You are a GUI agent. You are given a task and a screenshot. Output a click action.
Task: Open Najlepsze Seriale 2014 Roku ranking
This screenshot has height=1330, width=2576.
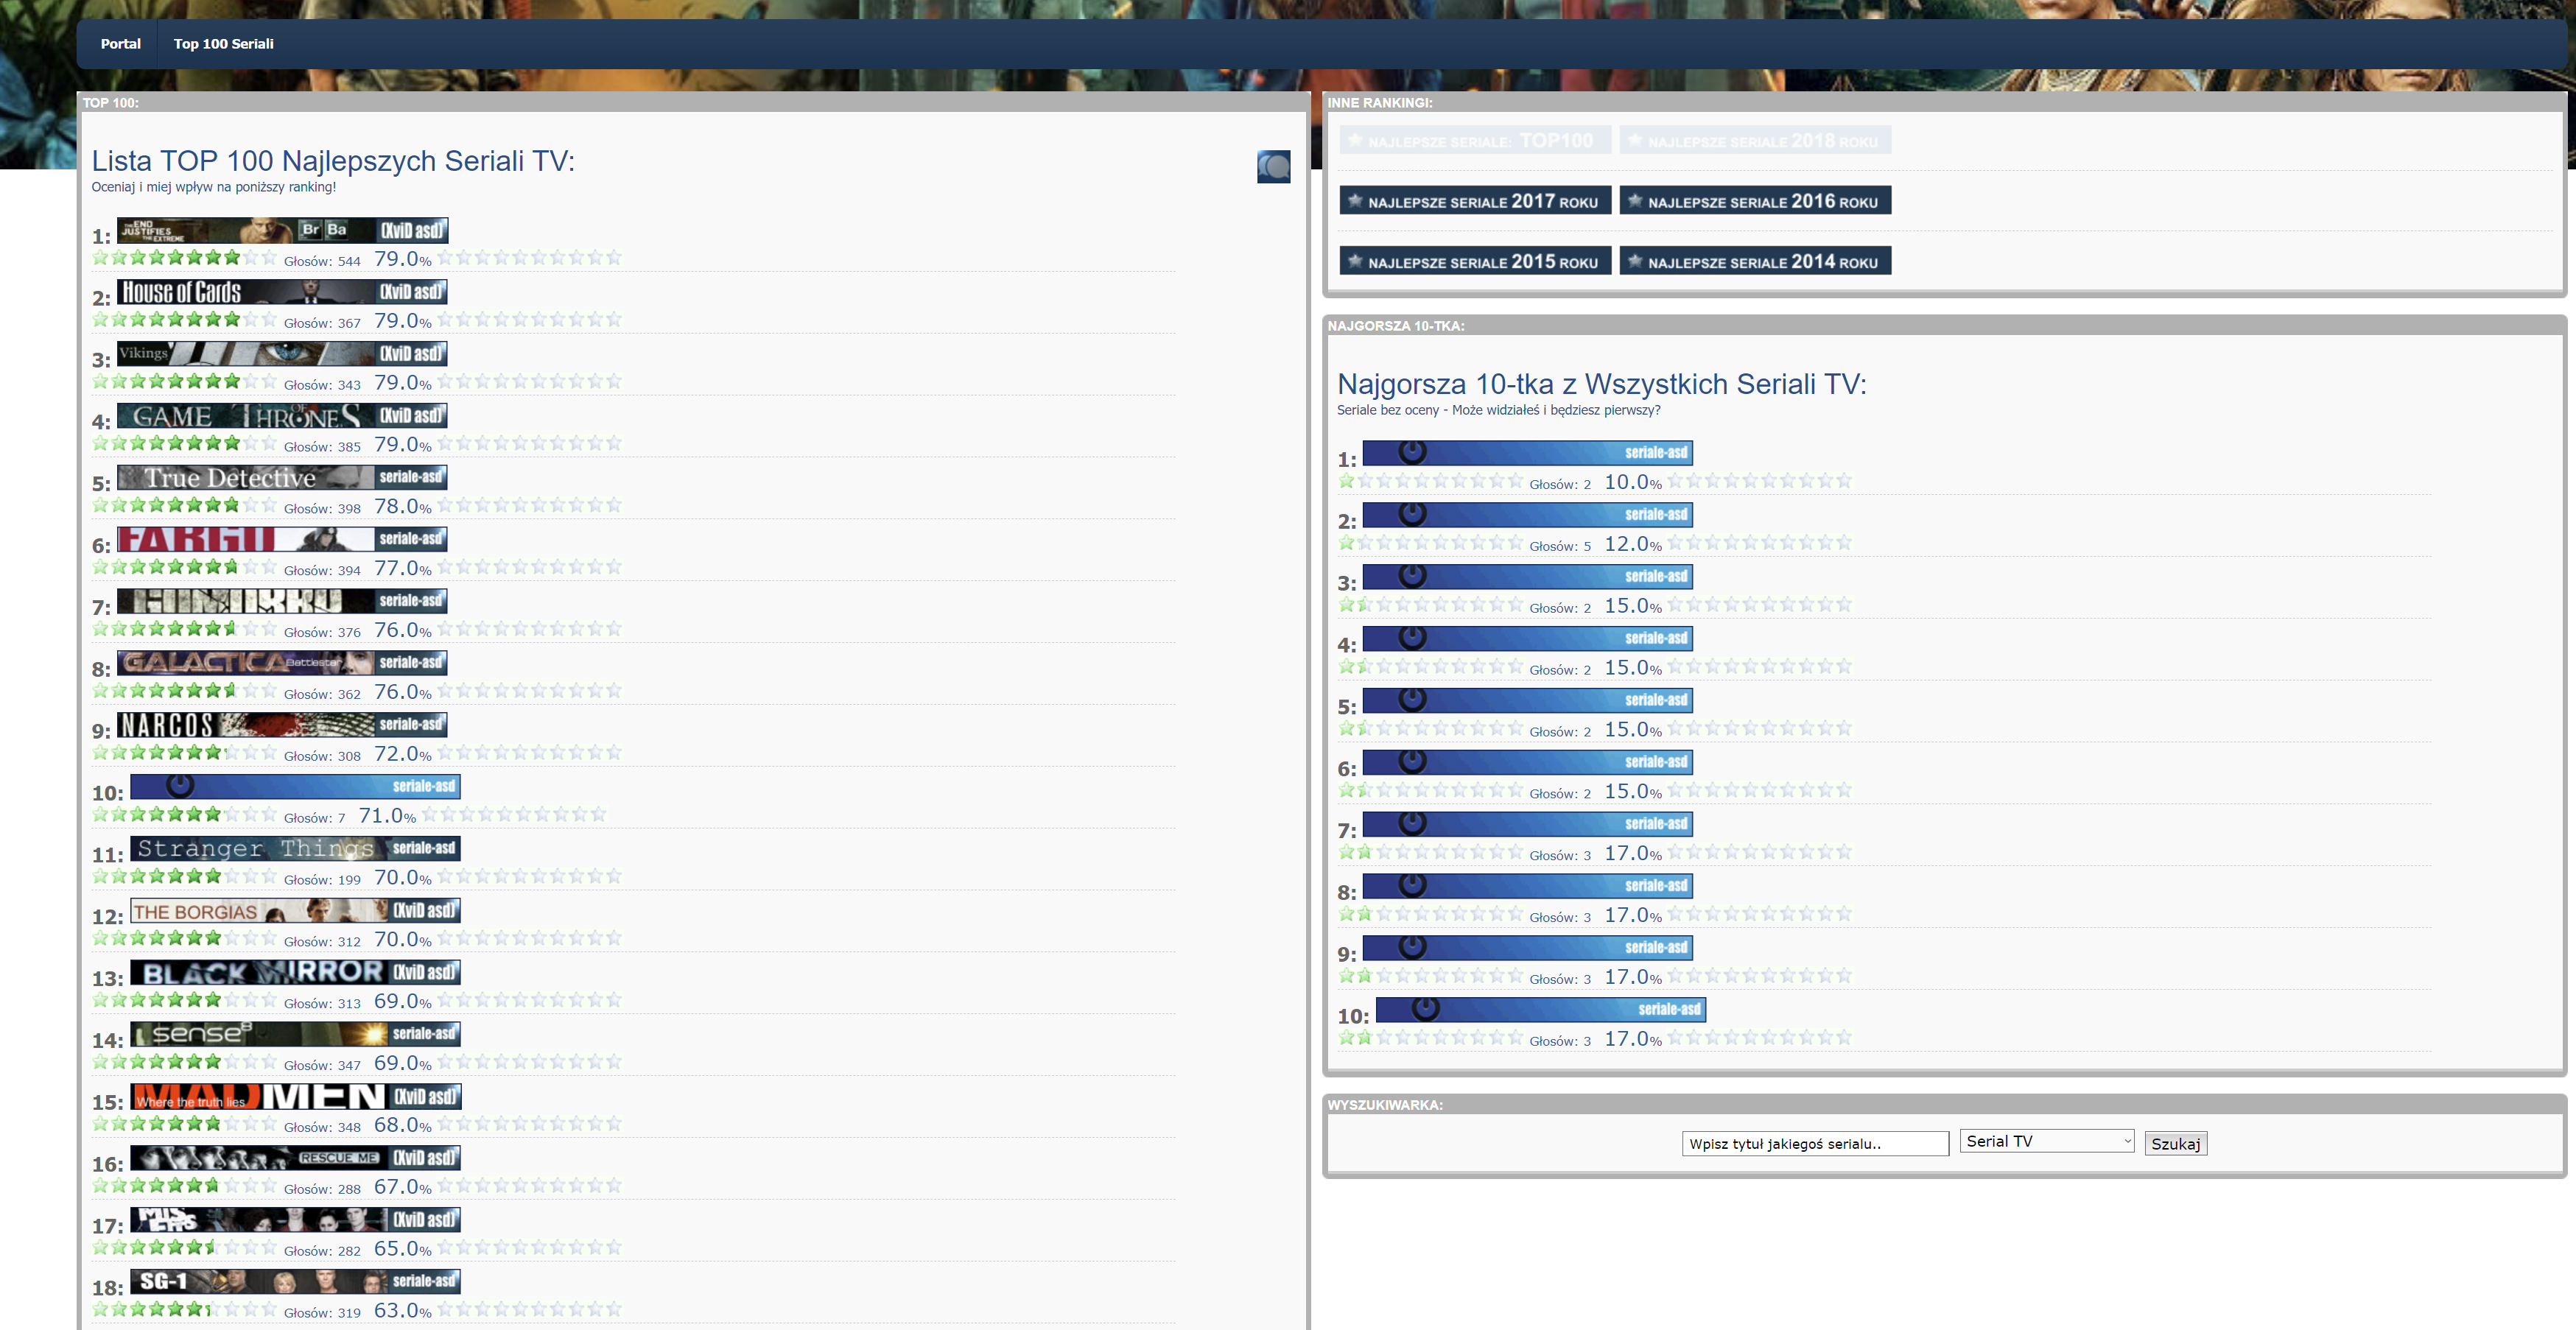(x=1754, y=261)
